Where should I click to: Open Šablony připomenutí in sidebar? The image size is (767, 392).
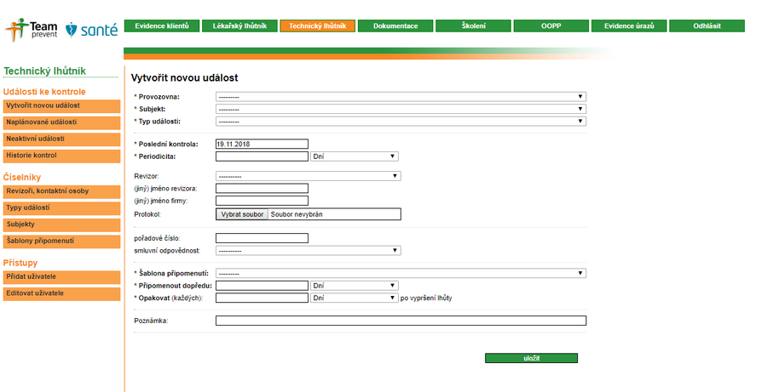[x=61, y=241]
